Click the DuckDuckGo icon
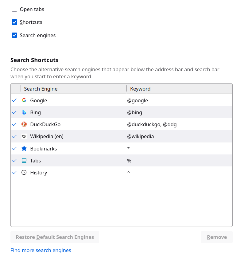Image resolution: width=244 pixels, height=261 pixels. (x=24, y=124)
